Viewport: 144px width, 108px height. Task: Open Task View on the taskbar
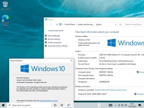[x=62, y=105]
